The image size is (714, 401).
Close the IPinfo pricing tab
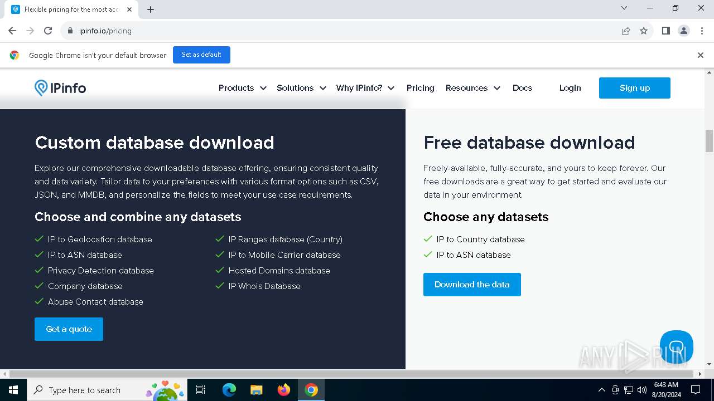[129, 9]
